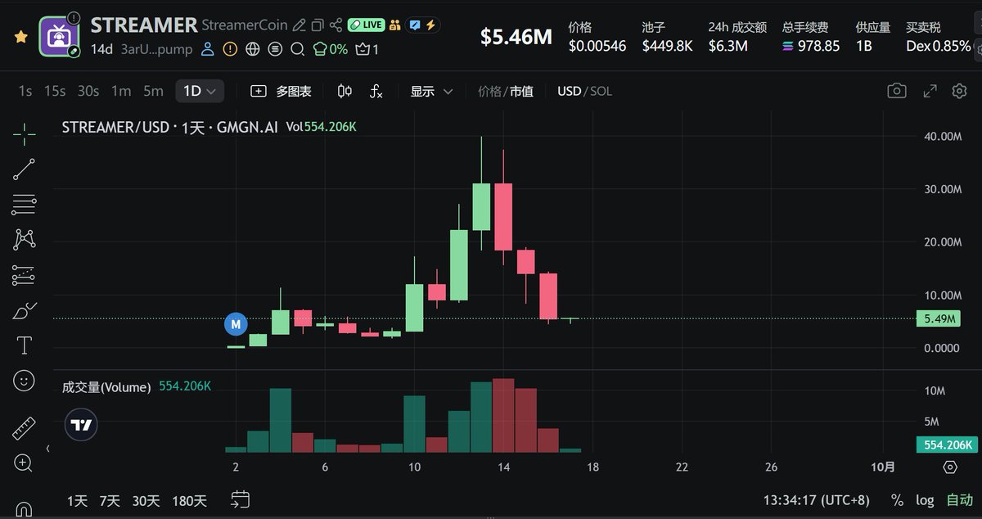
Task: Edit the StreamerCoin name with pencil icon
Action: click(300, 25)
